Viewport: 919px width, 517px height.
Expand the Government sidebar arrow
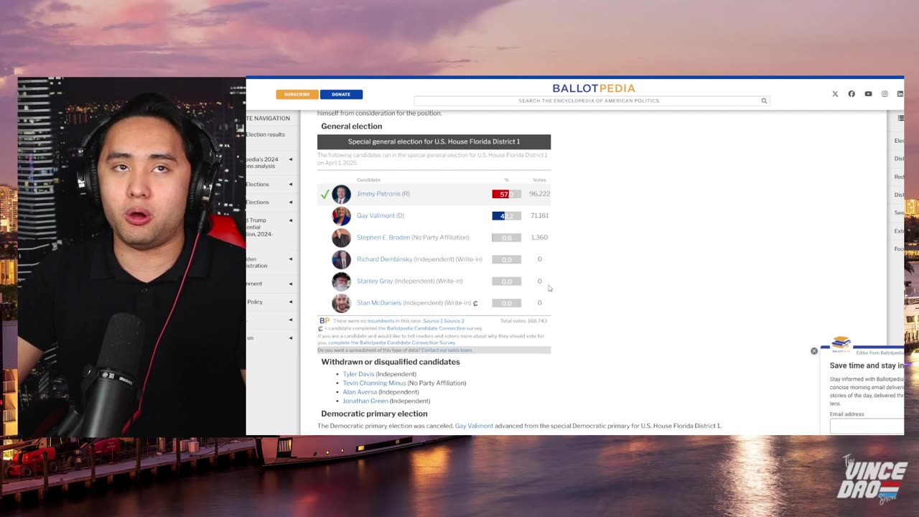[291, 284]
